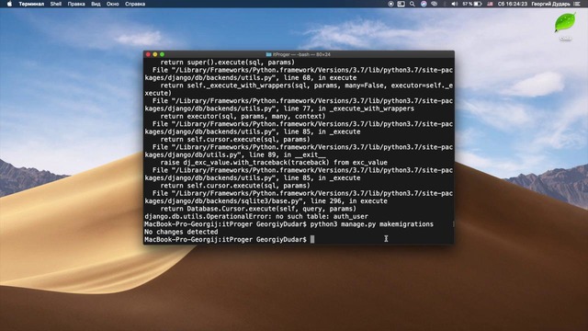The image size is (588, 331).
Task: Show battery status at 57%
Action: [471, 4]
